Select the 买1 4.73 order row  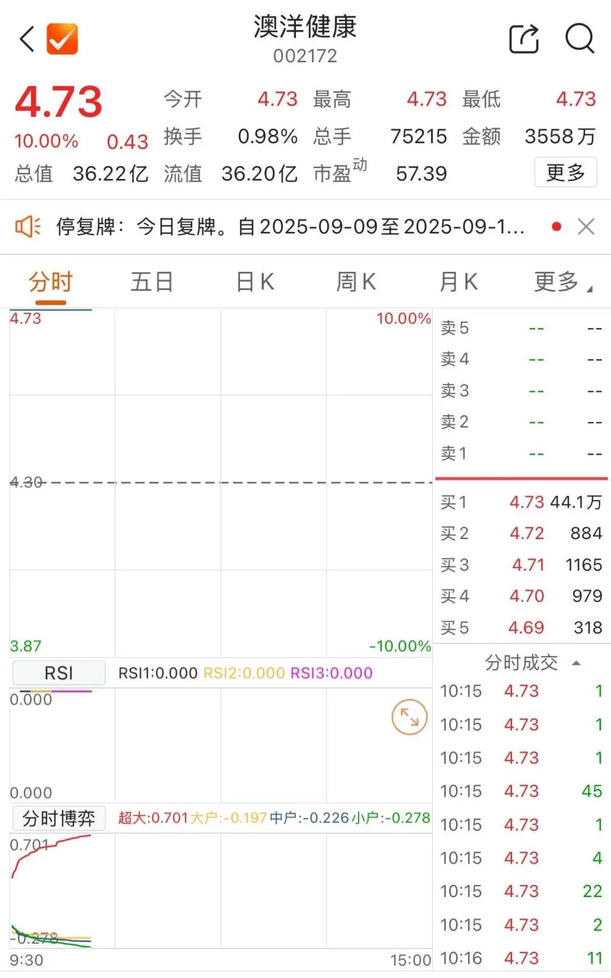point(522,502)
